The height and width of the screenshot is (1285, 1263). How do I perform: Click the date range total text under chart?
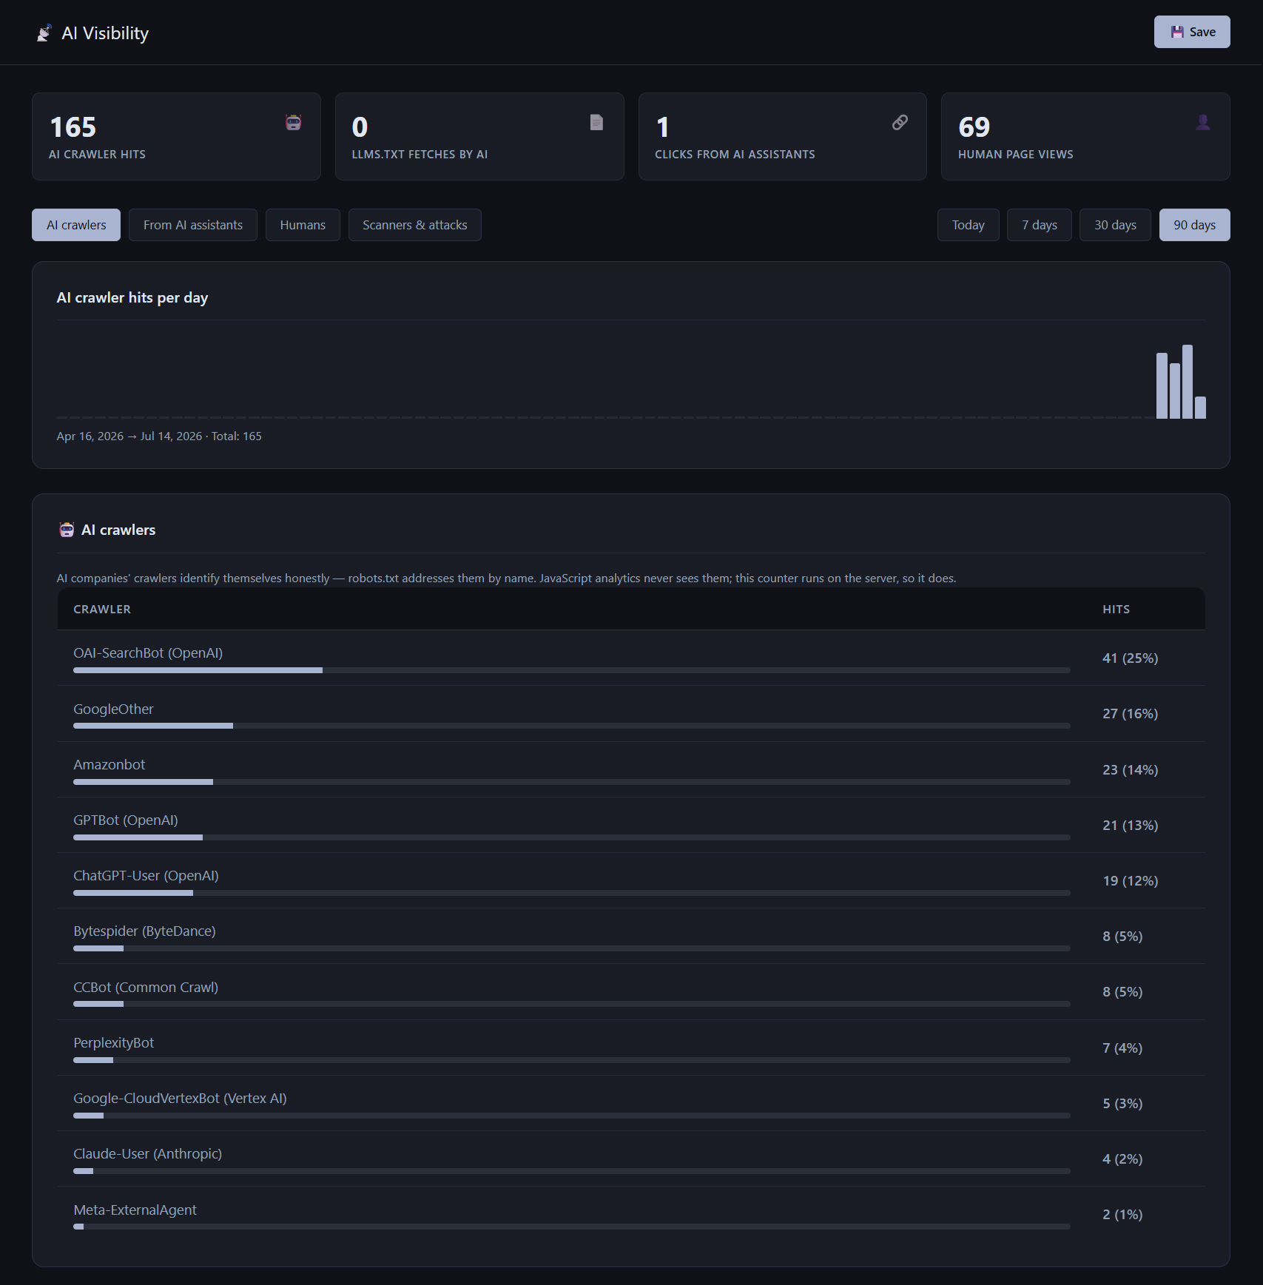coord(159,436)
